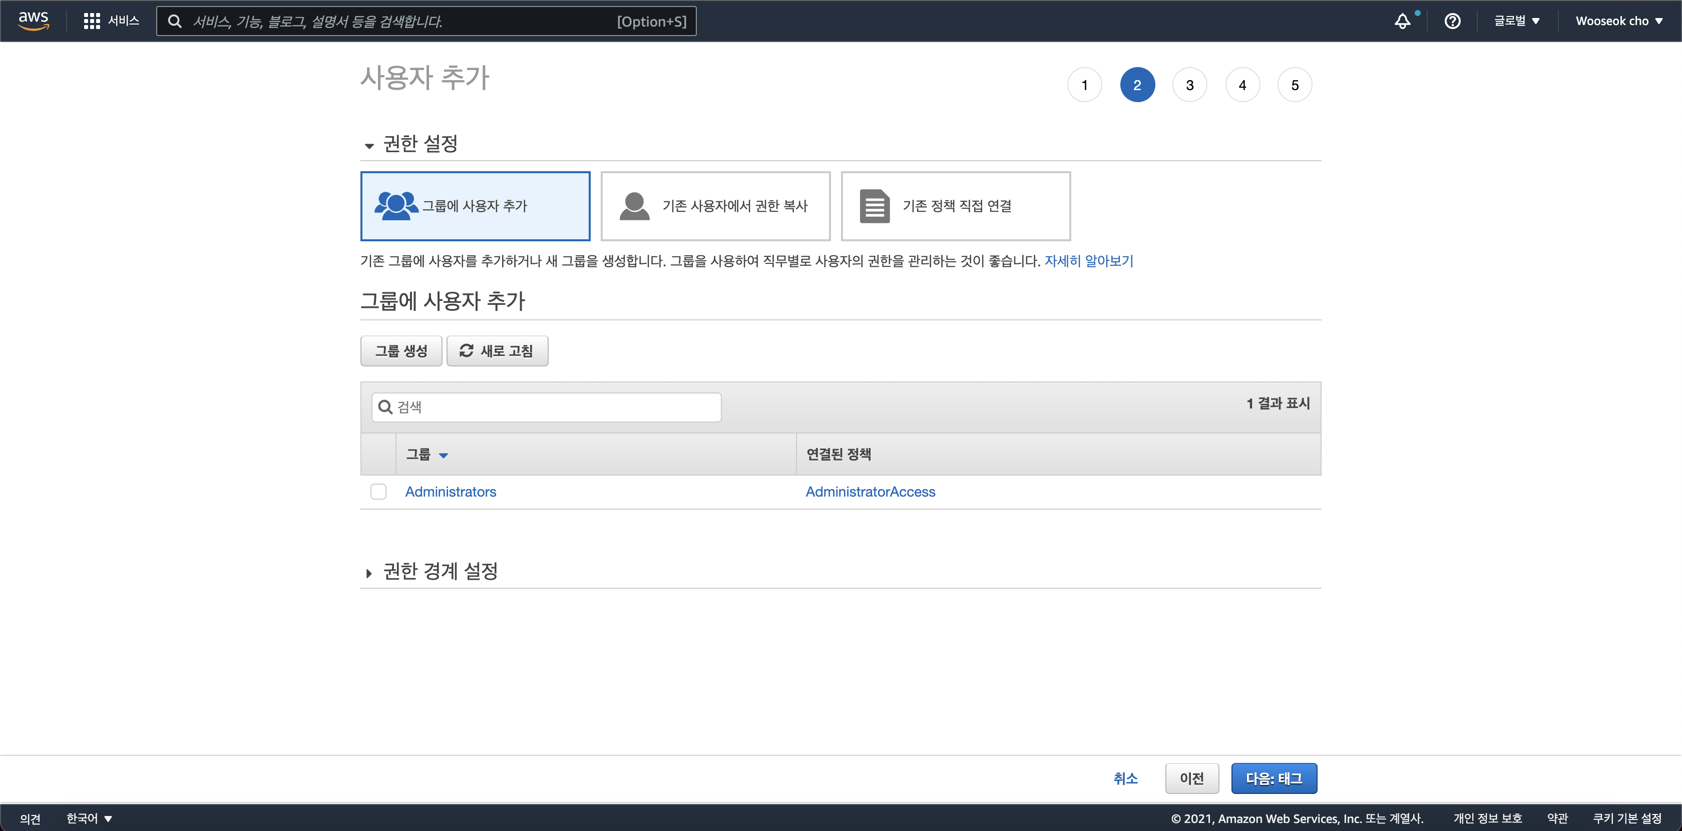Expand the 권한 경계 설정 section

(369, 573)
